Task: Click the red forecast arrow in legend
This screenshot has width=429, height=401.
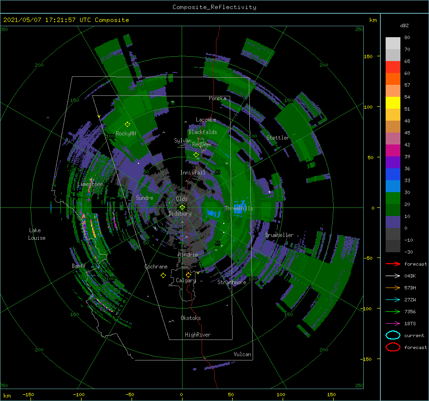Action: [x=393, y=264]
